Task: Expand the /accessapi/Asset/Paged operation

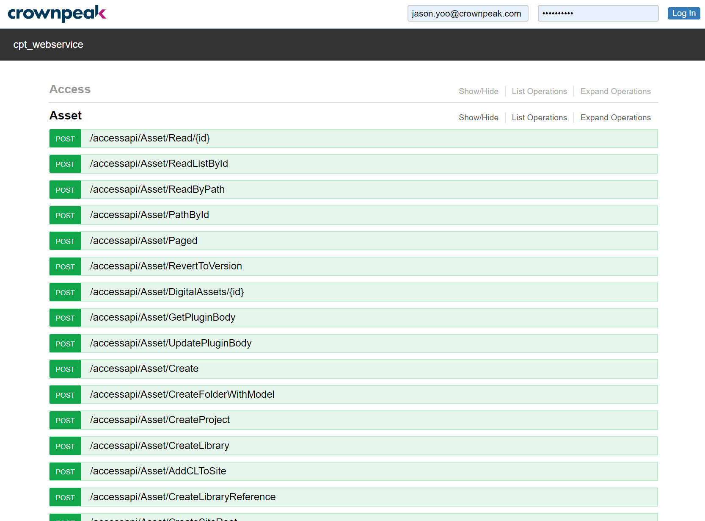Action: pos(144,241)
